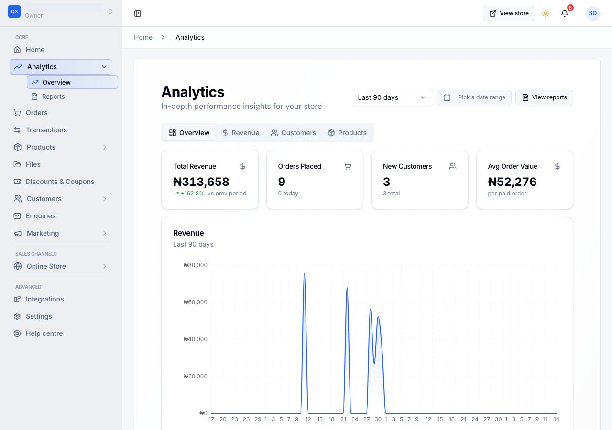Viewport: 612px width, 430px height.
Task: Click the Help centre lifebuoy icon
Action: pos(17,333)
